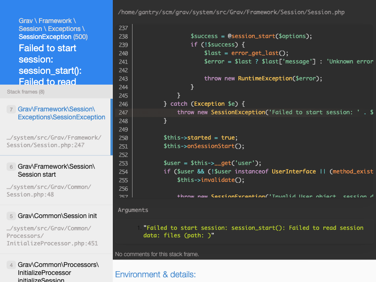
Task: Select stack frame 4 InitializeProcessor initializeSession
Action: point(56,268)
